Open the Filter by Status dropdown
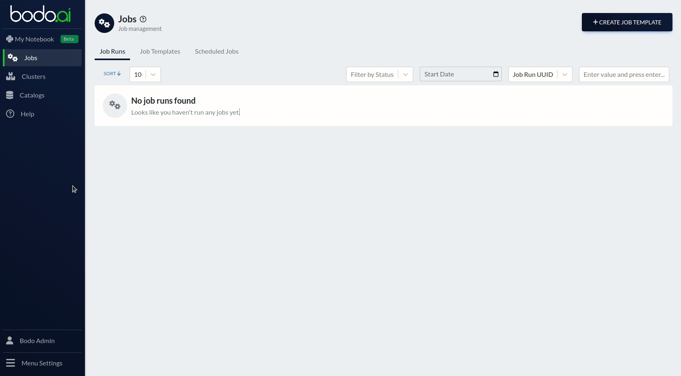Viewport: 681px width, 376px height. coord(379,74)
